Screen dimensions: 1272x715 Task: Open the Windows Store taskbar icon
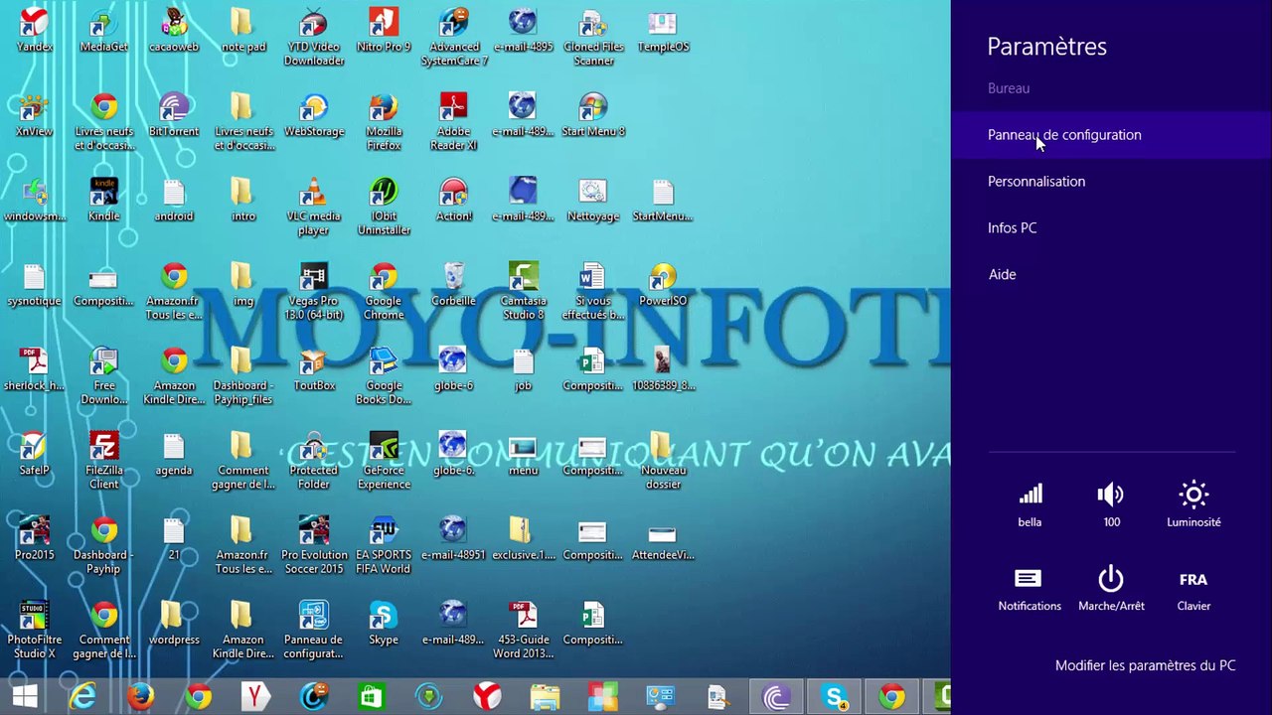[x=371, y=697]
